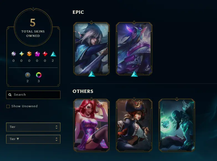Open the purple horned Epic skin card

134,49
